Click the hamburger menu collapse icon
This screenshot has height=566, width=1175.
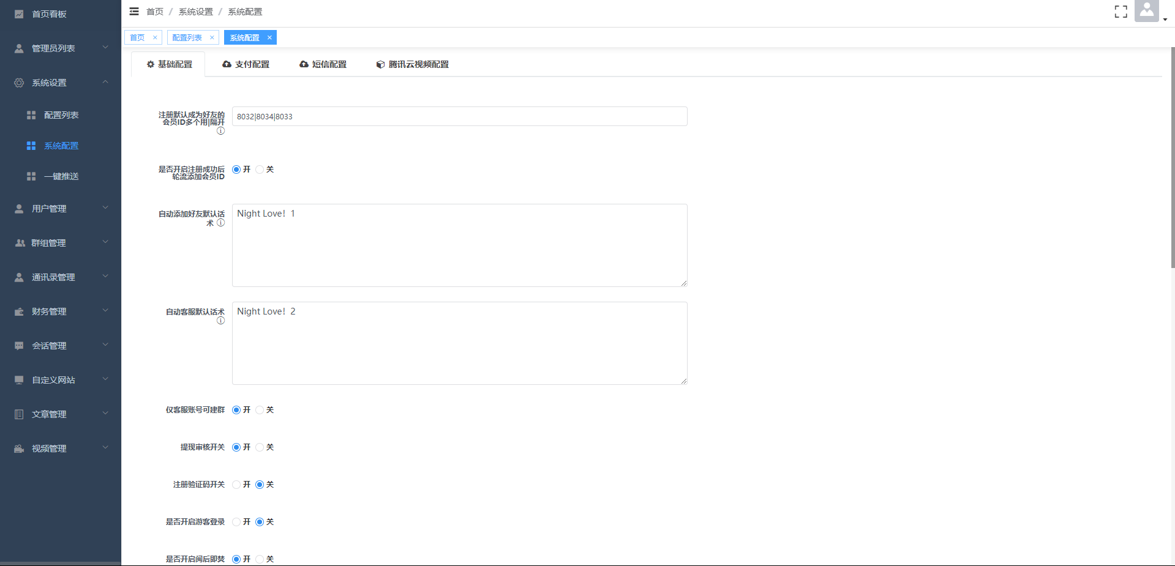[x=134, y=12]
